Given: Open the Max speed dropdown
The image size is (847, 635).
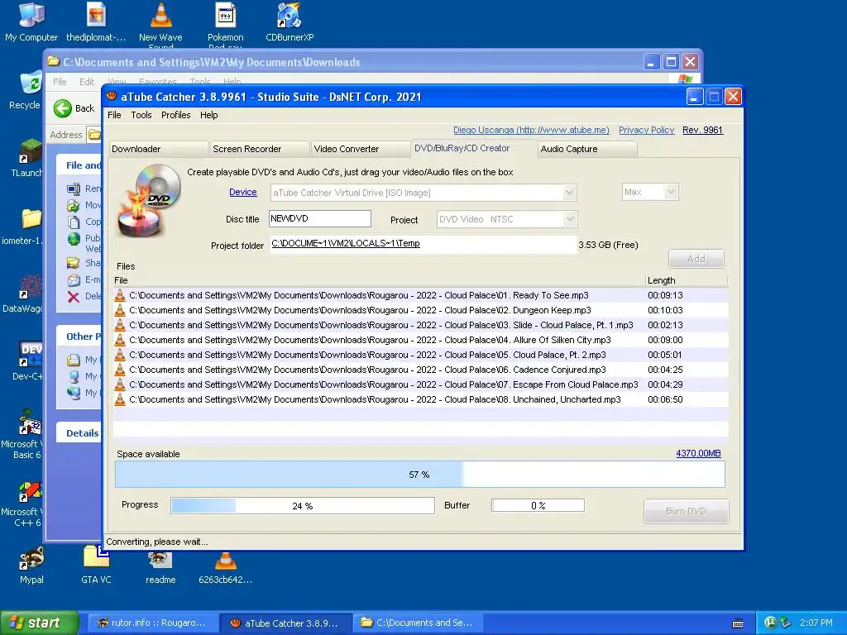Looking at the screenshot, I should 671,192.
